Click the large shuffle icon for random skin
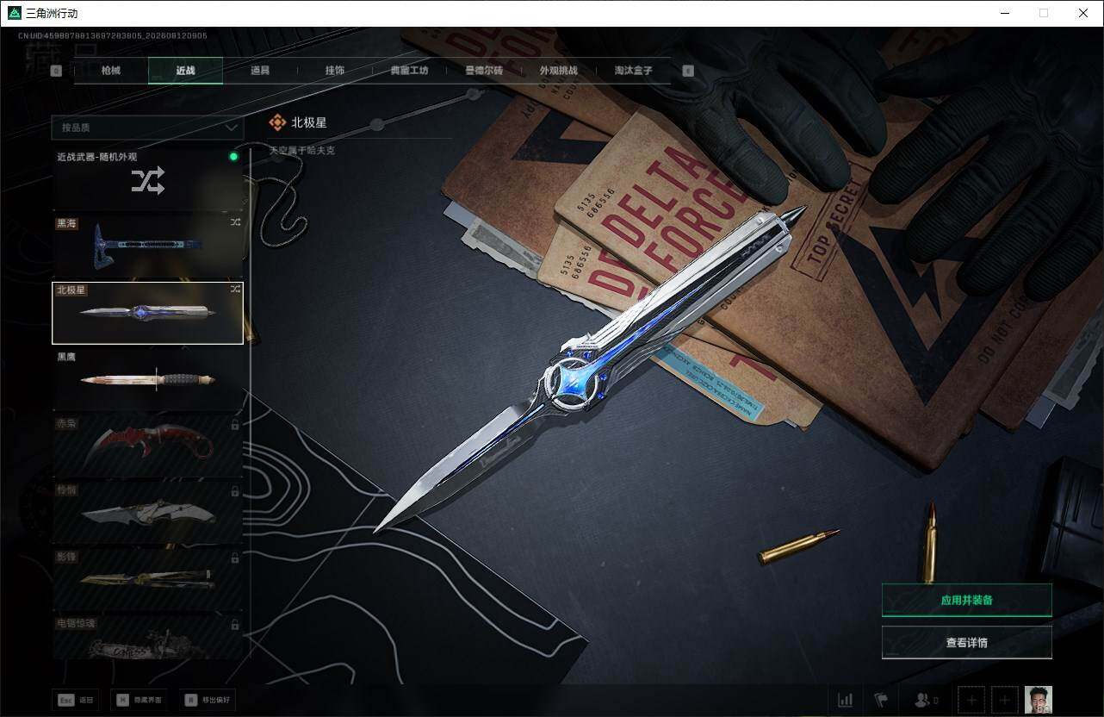Viewport: 1104px width, 717px height. pyautogui.click(x=148, y=181)
